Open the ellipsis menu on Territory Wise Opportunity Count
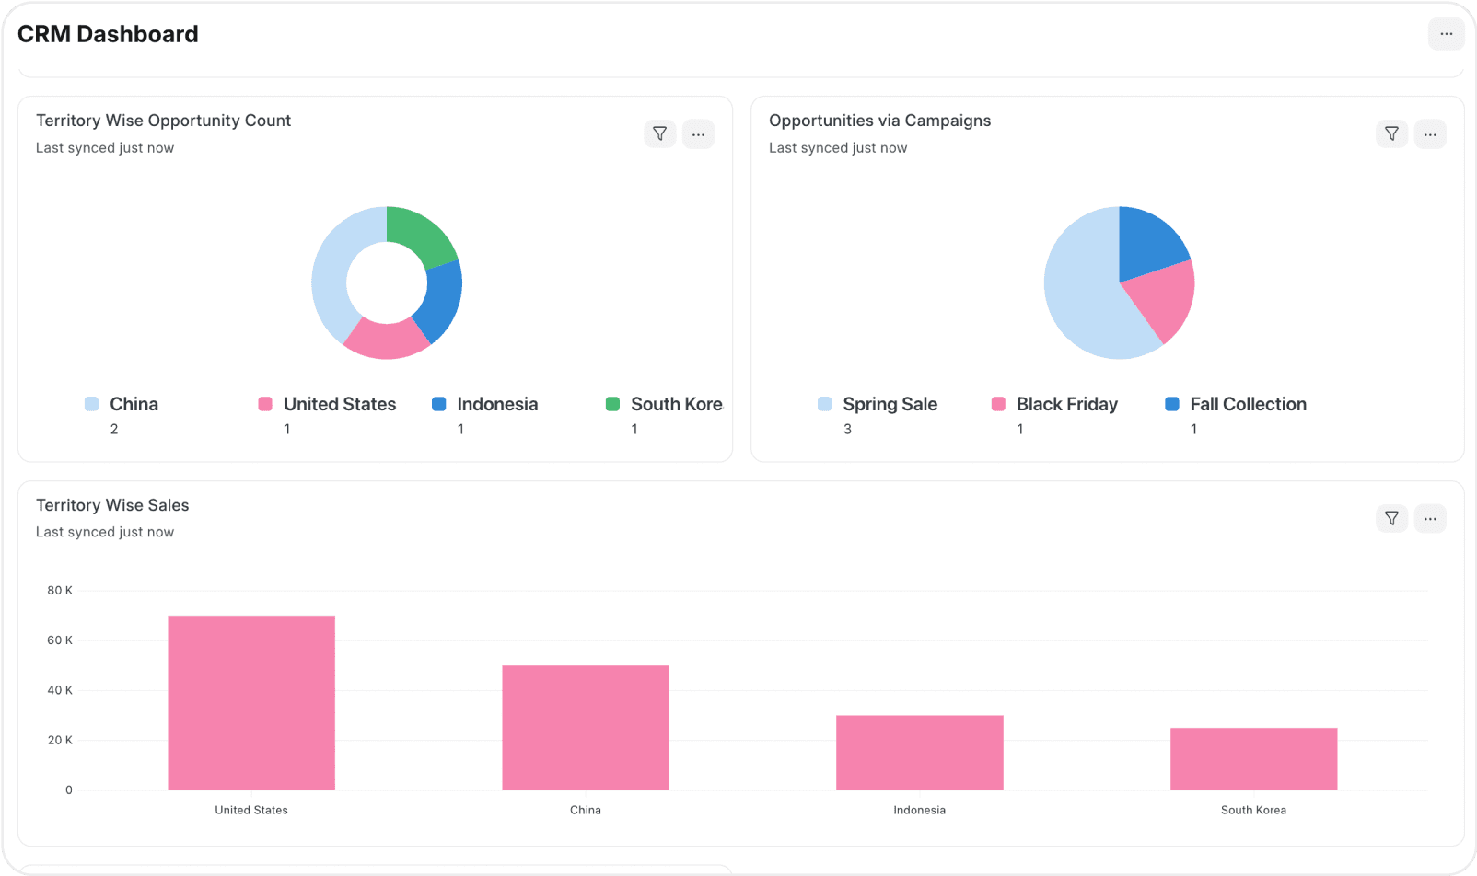The height and width of the screenshot is (876, 1477). 698,133
